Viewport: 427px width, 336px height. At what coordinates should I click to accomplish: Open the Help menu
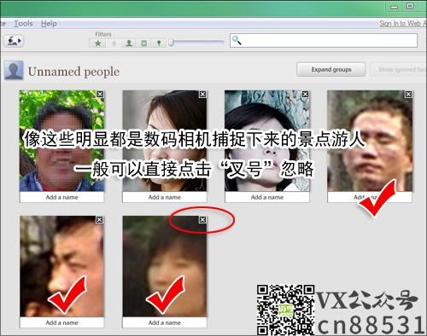click(x=49, y=24)
